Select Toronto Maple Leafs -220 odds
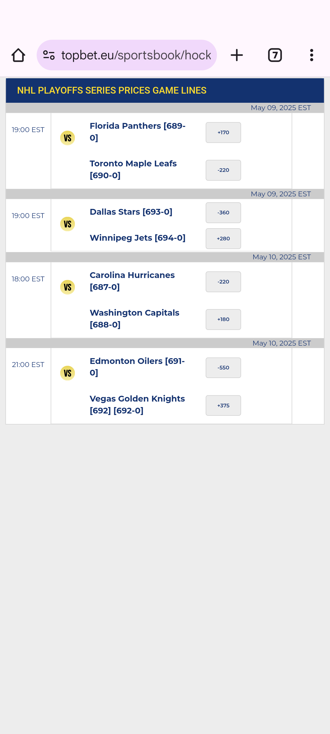 223,170
